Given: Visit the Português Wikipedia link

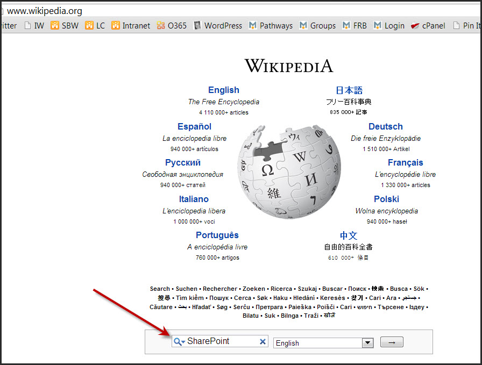Looking at the screenshot, I should pyautogui.click(x=217, y=235).
